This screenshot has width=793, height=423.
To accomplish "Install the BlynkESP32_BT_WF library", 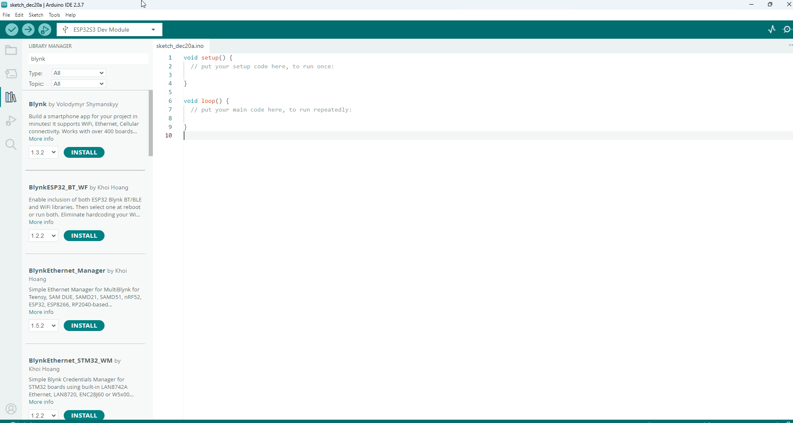I will [84, 236].
